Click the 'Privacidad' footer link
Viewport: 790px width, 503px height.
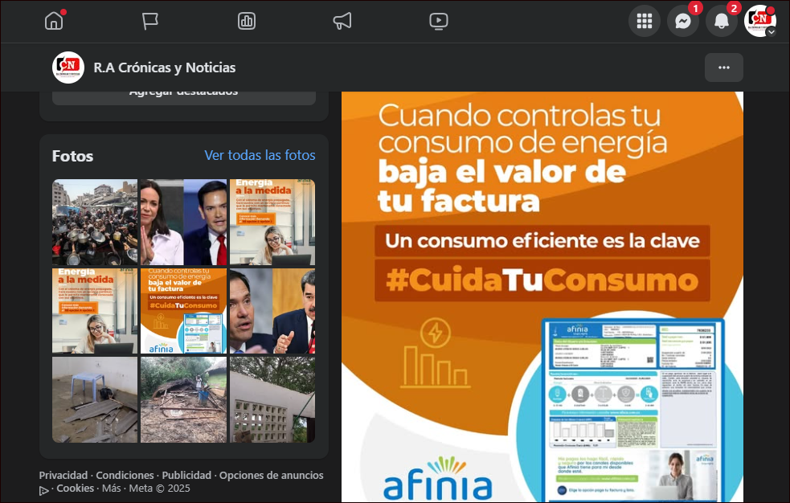point(63,475)
